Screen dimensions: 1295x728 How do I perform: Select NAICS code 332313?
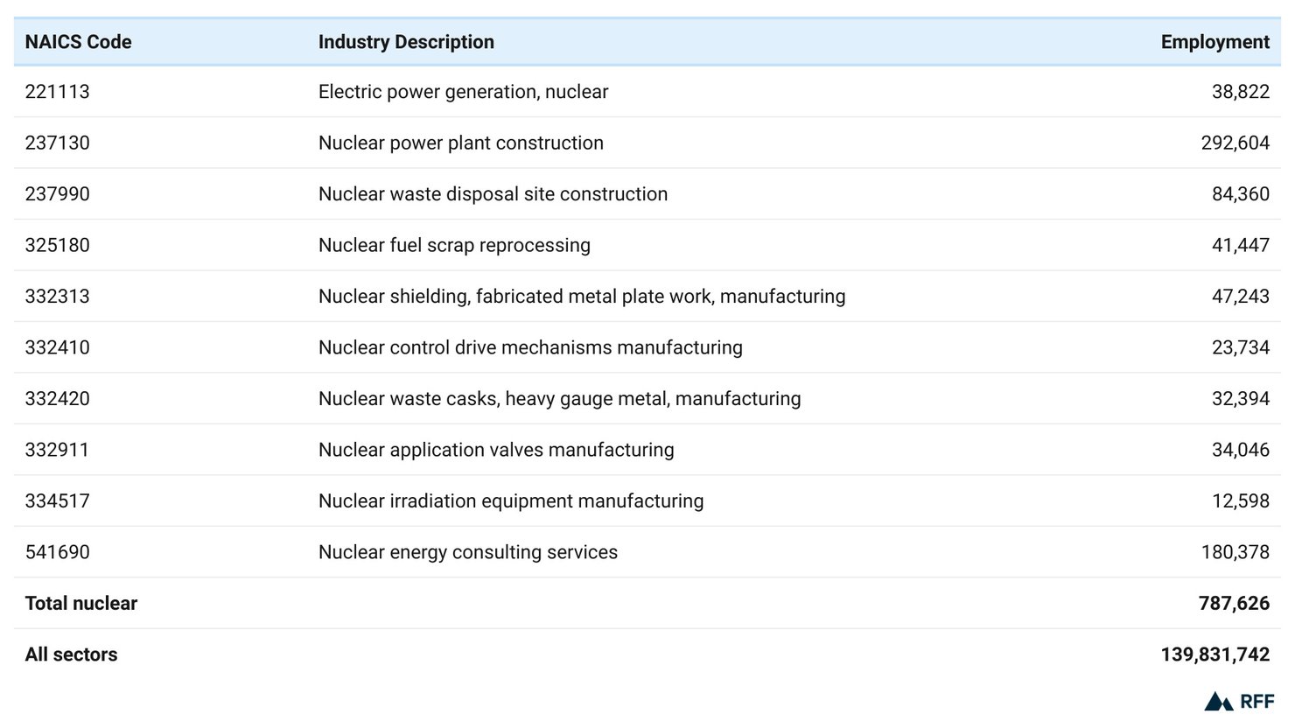[57, 297]
